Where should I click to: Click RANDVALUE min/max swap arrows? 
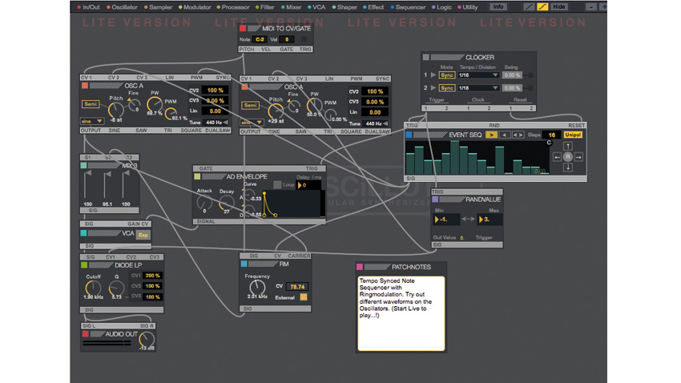468,220
